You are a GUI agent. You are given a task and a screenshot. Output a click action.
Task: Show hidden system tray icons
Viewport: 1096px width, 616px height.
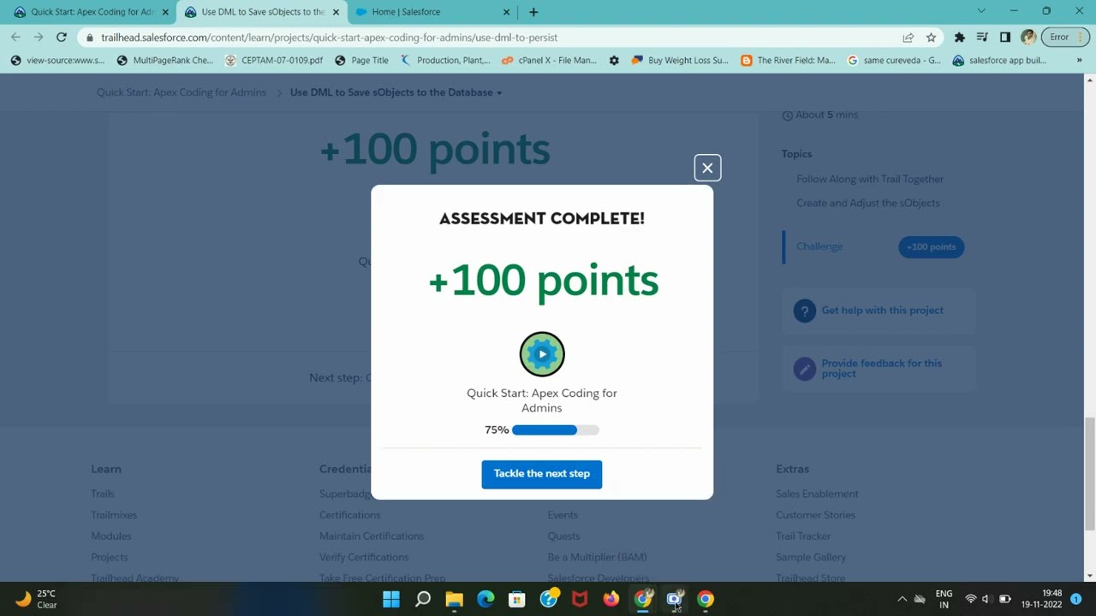pyautogui.click(x=902, y=599)
